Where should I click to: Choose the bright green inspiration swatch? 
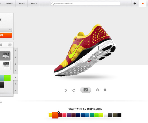pos(96,115)
